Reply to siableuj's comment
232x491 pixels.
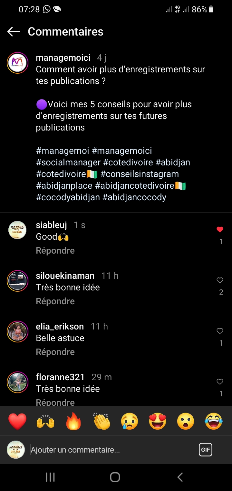tap(55, 251)
